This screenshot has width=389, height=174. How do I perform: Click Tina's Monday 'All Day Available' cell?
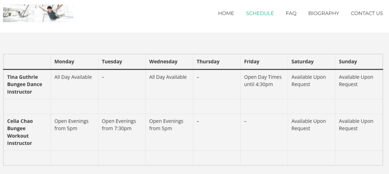pos(74,84)
